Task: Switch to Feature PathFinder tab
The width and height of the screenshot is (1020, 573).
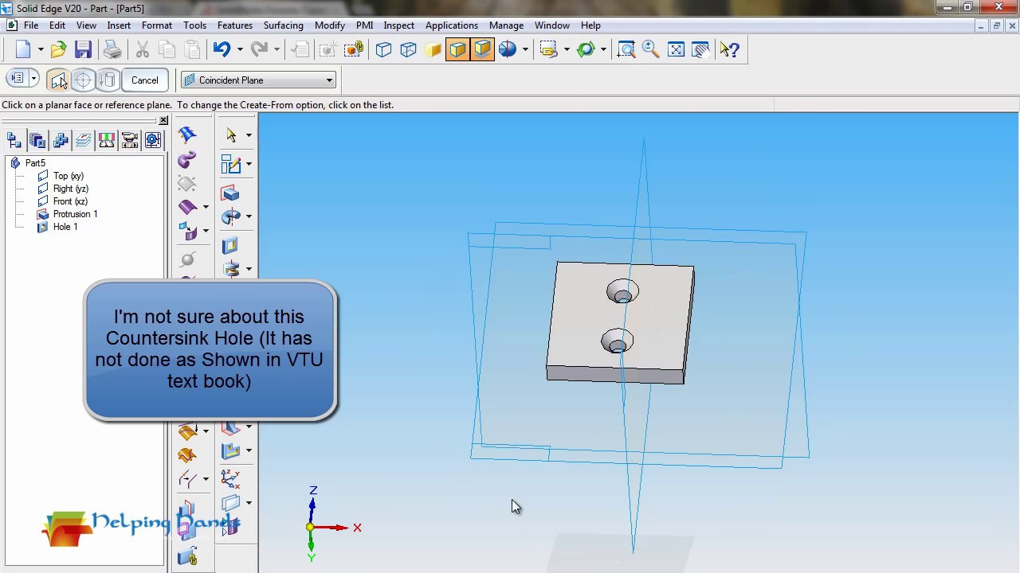Action: [x=14, y=141]
